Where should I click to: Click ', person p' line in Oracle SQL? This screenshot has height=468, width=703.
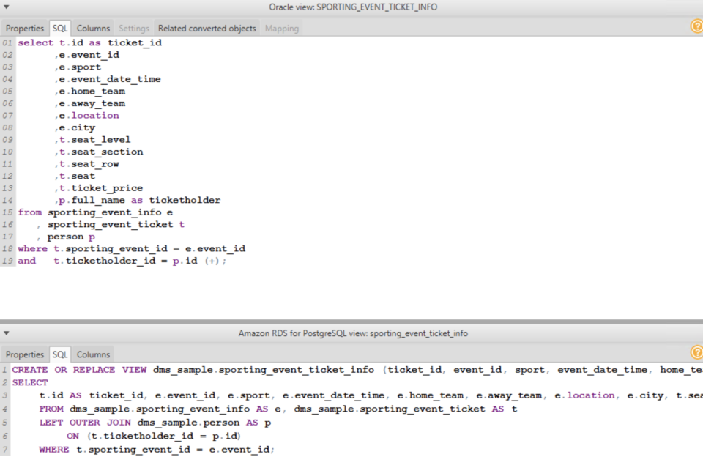point(66,237)
